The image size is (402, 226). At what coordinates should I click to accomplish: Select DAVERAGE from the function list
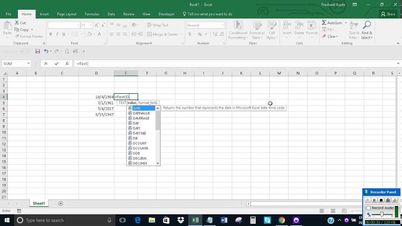point(141,118)
